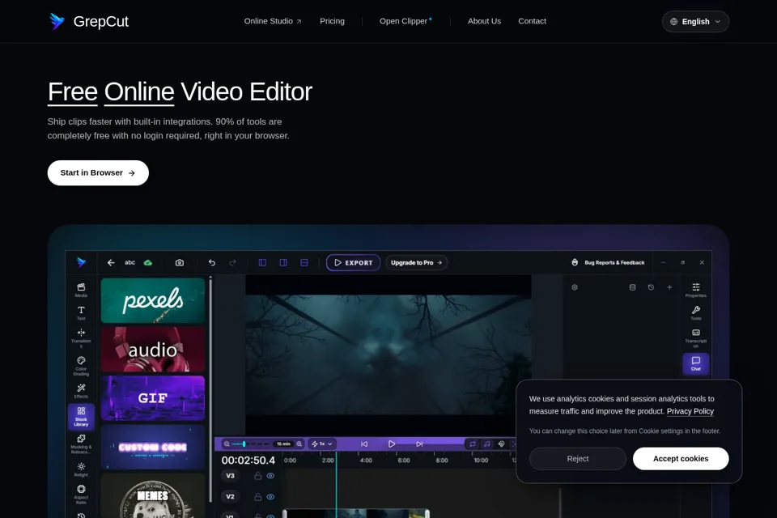The width and height of the screenshot is (777, 518).
Task: Open Online Studio nav link
Action: pos(273,21)
